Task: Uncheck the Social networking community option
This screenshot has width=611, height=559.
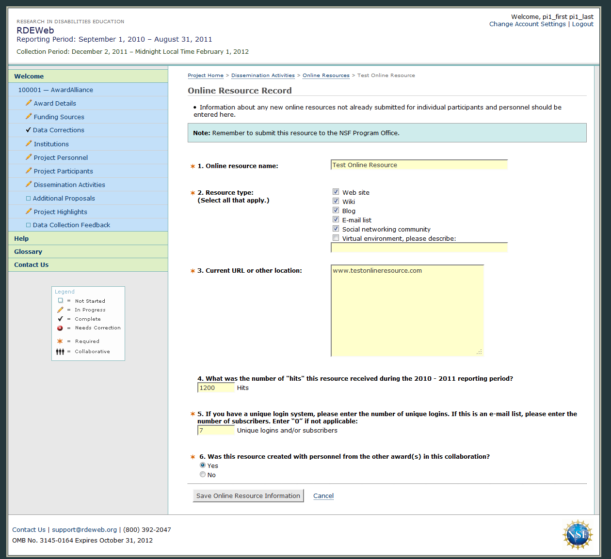Action: 336,229
